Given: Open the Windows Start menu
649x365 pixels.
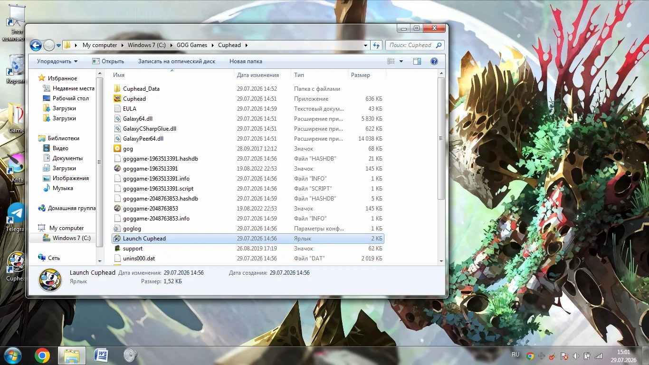Looking at the screenshot, I should pos(12,355).
